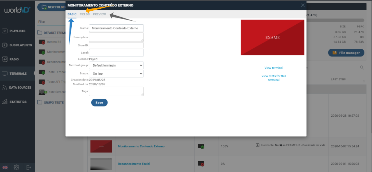Click the Description text area
Screen dimensions: 372x172
coord(116,37)
